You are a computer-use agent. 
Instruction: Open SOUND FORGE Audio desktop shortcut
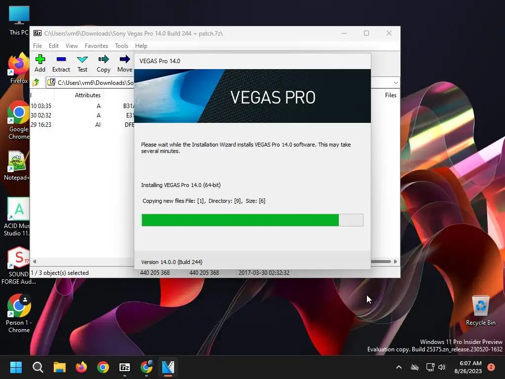19,266
